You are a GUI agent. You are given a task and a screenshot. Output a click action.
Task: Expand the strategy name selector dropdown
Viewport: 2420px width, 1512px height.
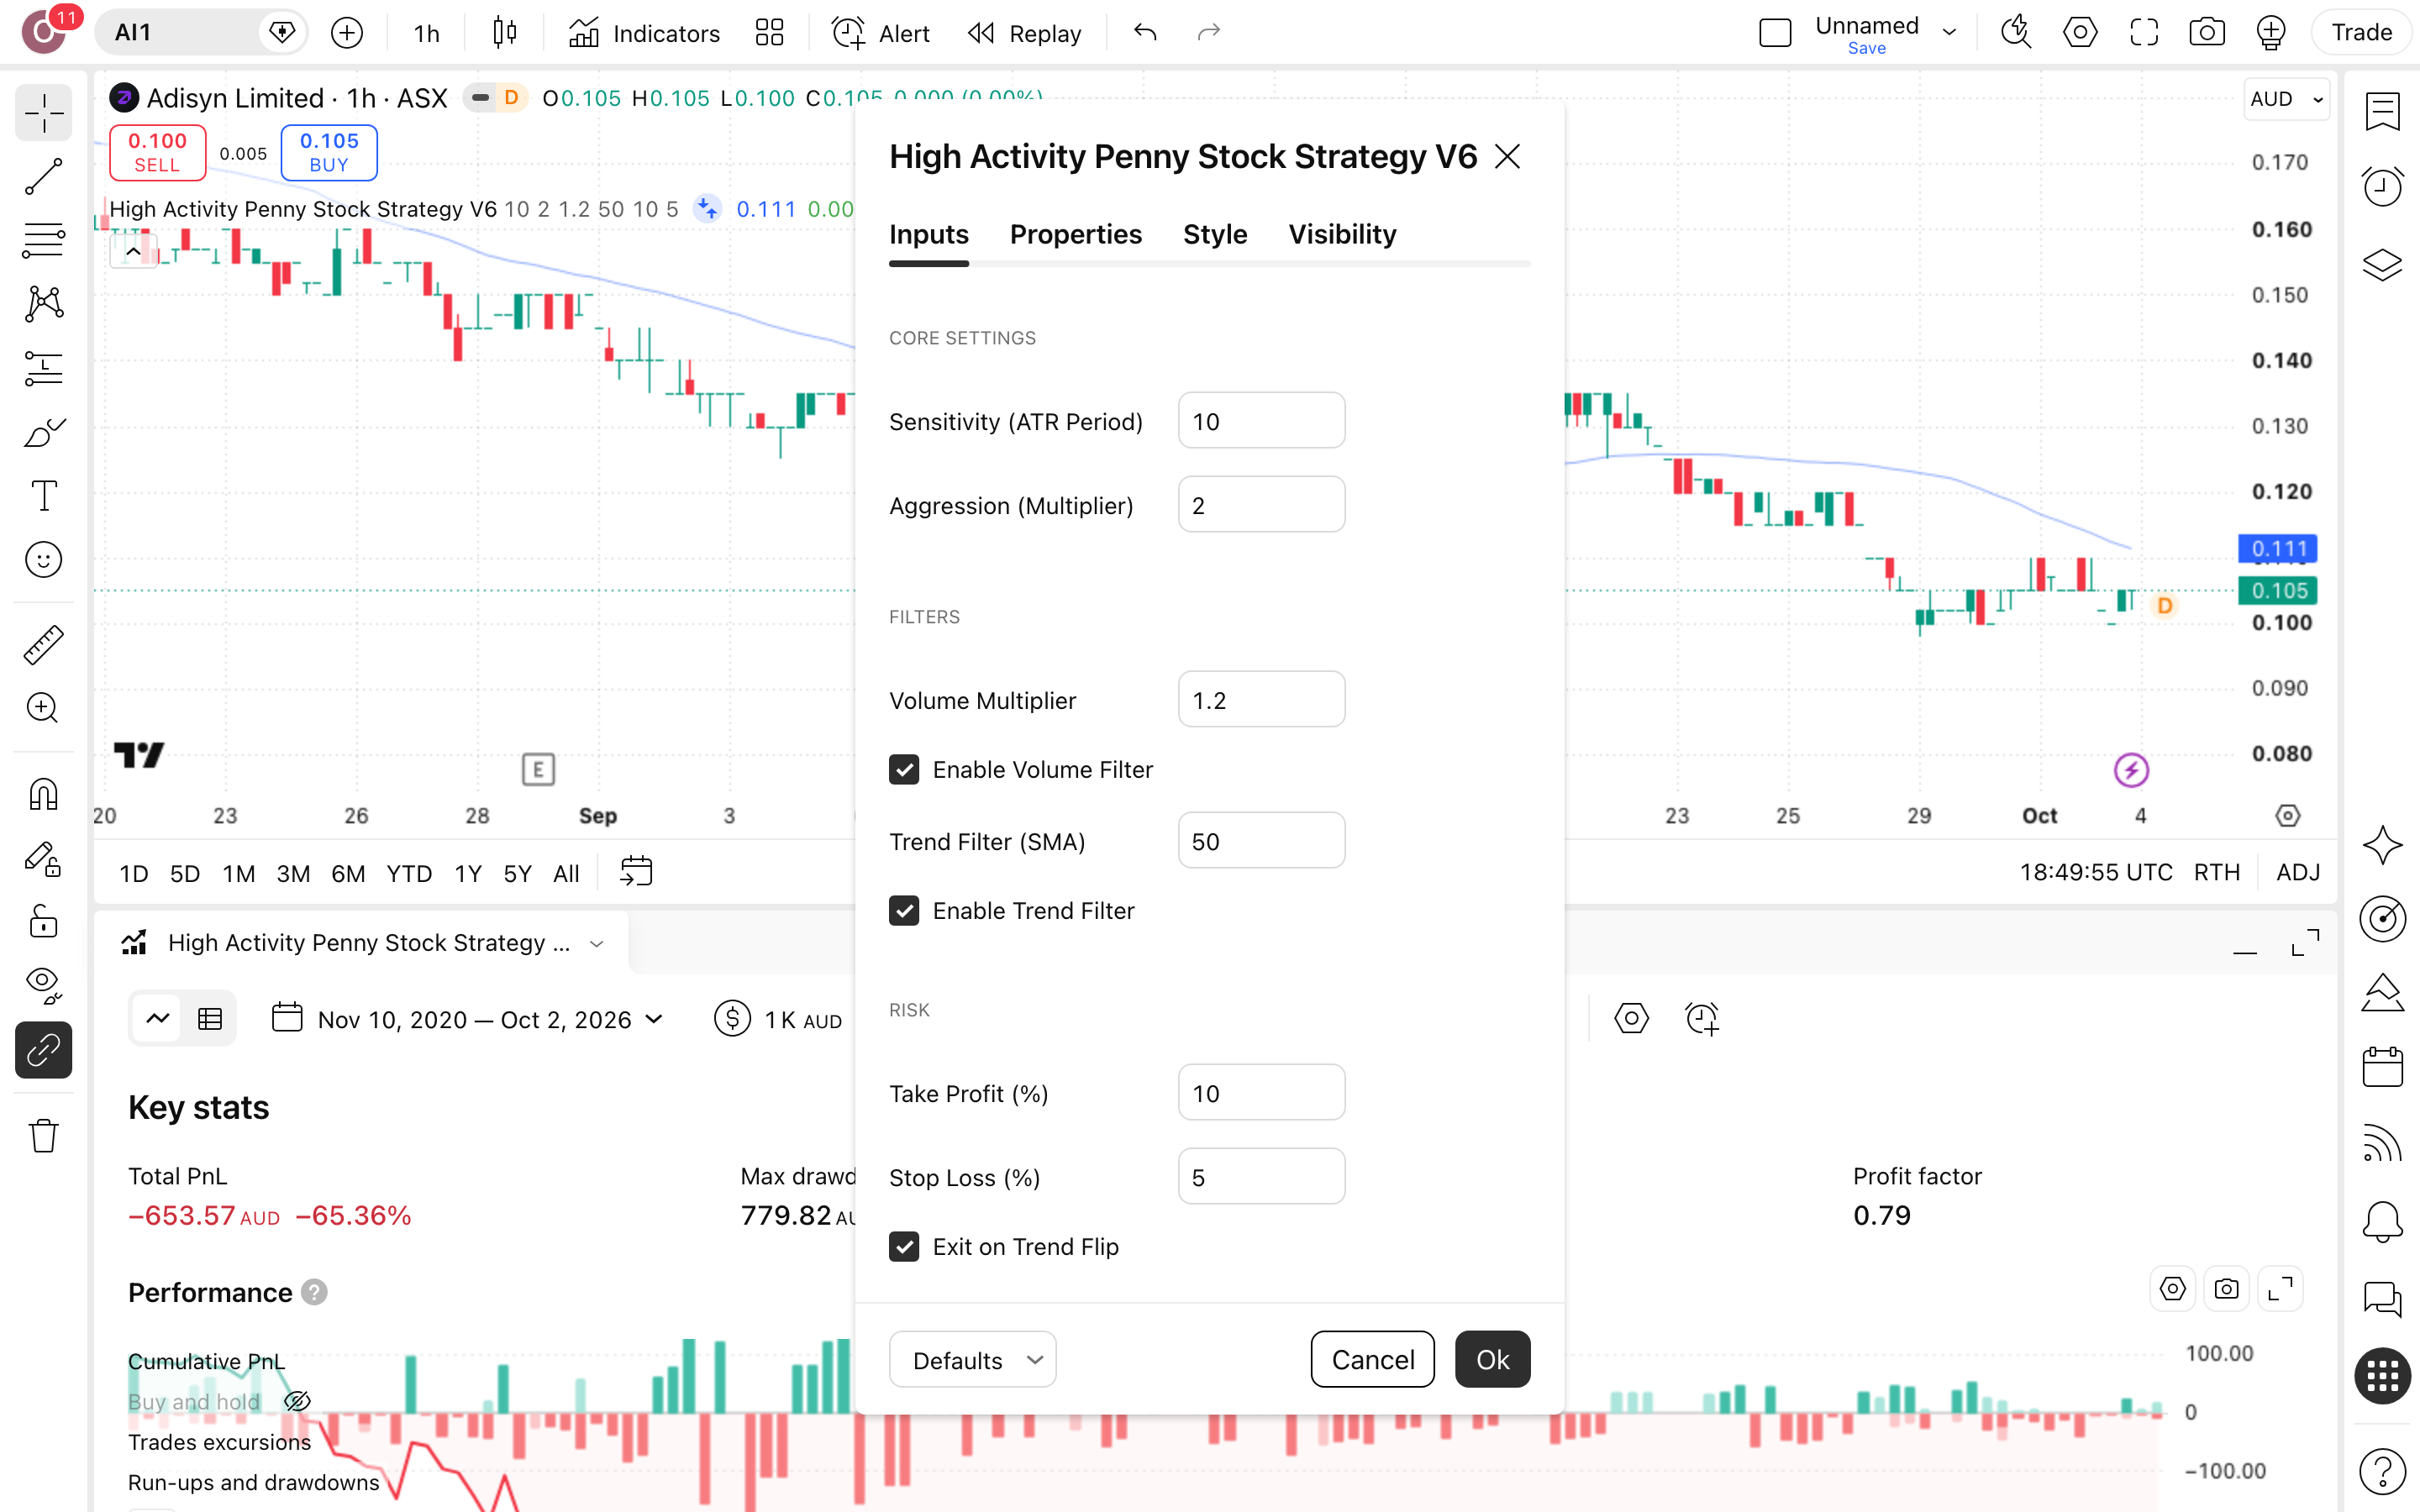[x=597, y=943]
